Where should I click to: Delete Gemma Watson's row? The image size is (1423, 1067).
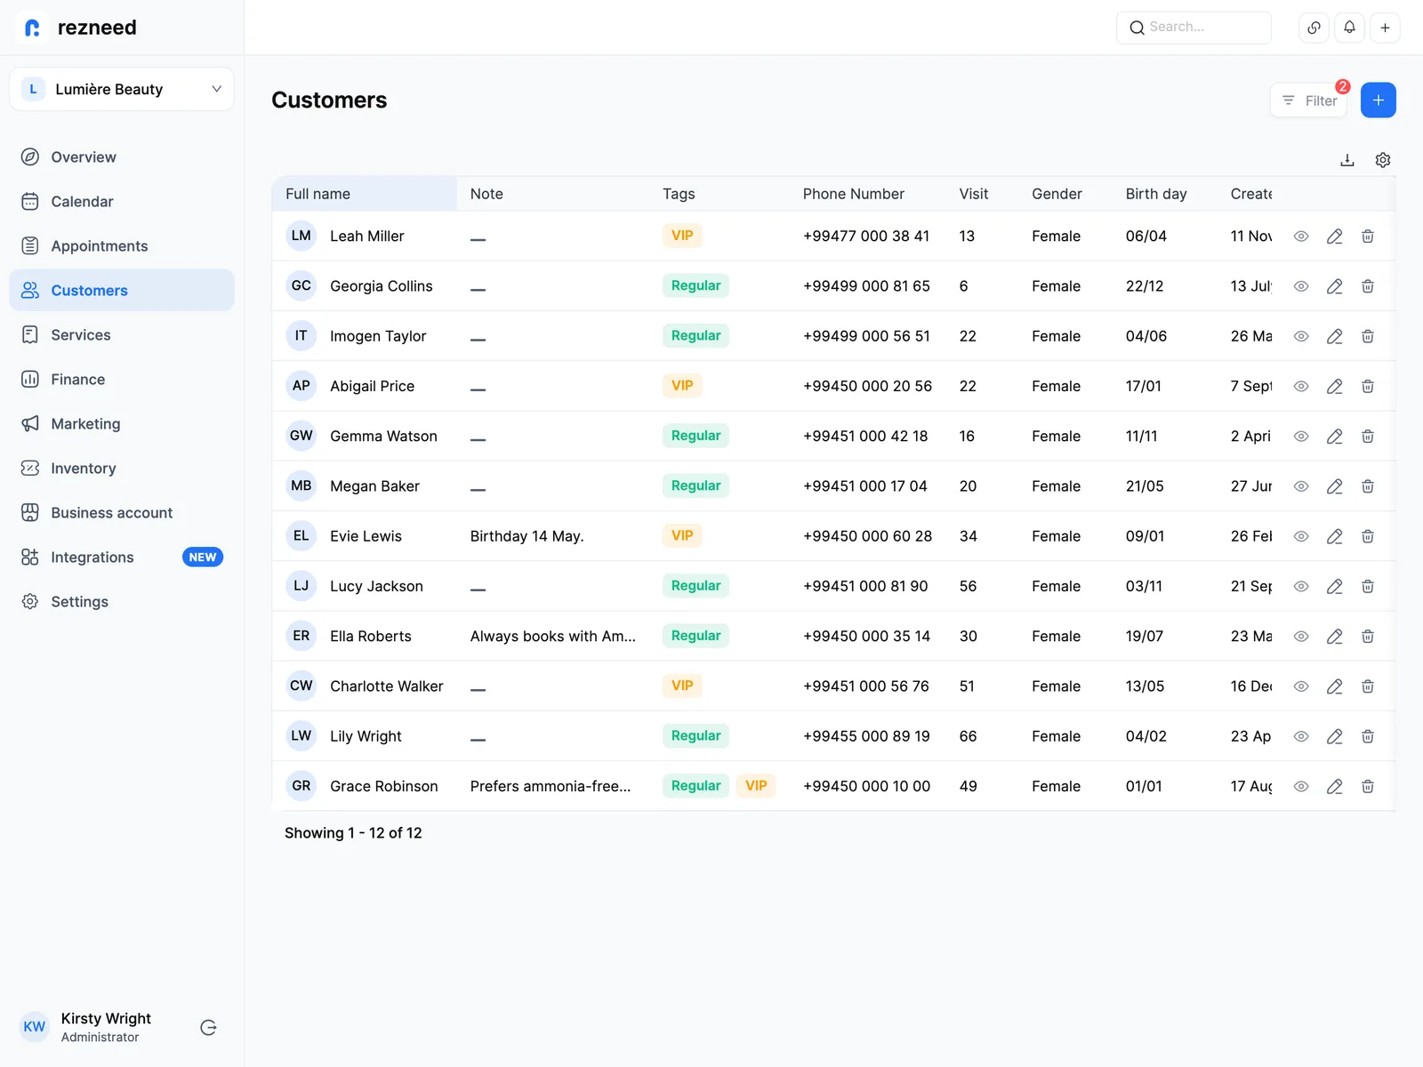tap(1368, 437)
